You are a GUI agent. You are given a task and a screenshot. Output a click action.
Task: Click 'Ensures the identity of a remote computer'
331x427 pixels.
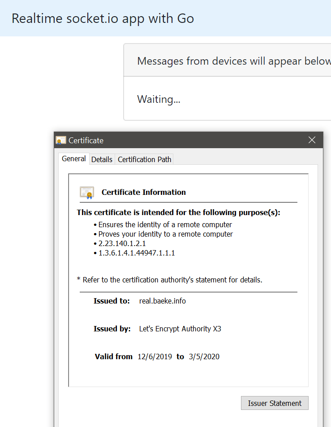tap(165, 225)
